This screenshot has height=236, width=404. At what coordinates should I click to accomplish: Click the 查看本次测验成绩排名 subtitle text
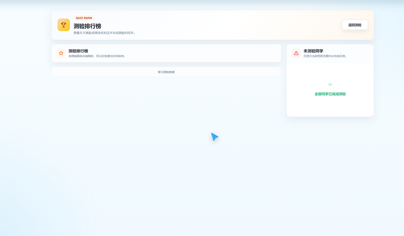tap(105, 33)
